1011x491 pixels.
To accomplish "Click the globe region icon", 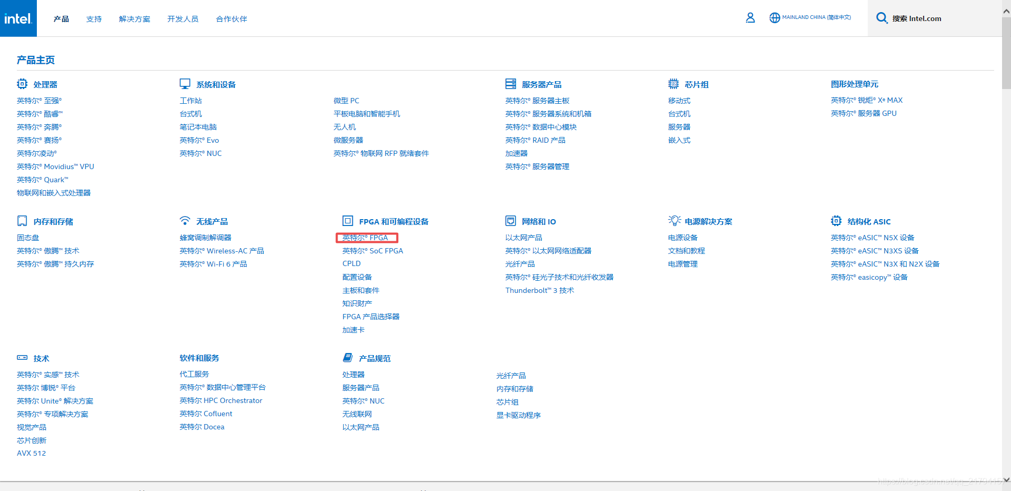I will pos(775,18).
